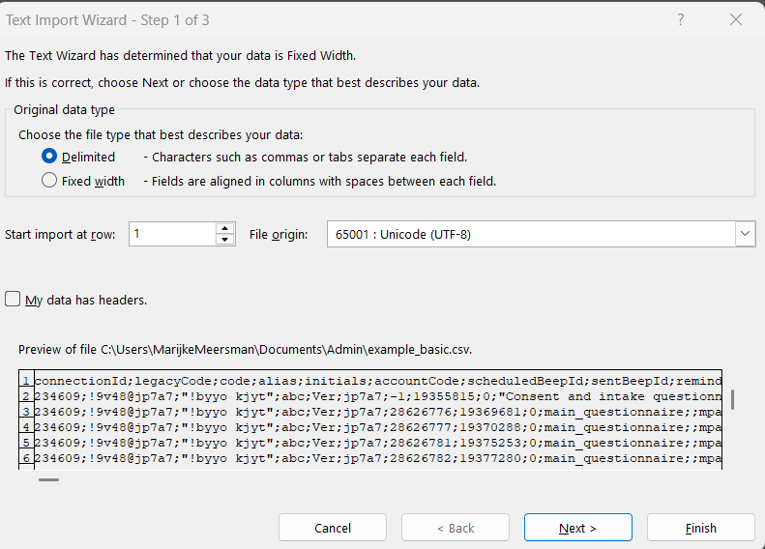The height and width of the screenshot is (549, 765).
Task: Decrease start import row with down arrow
Action: (225, 240)
